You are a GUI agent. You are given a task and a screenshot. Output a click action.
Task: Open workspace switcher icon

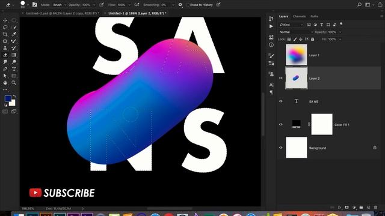[x=368, y=5]
